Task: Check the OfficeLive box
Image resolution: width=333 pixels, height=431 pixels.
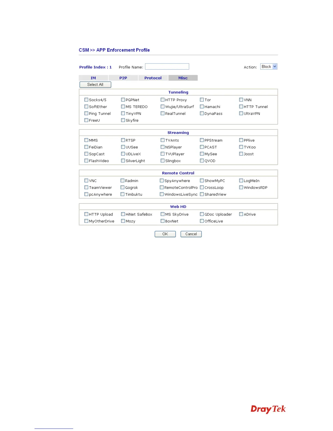Action: [202, 221]
